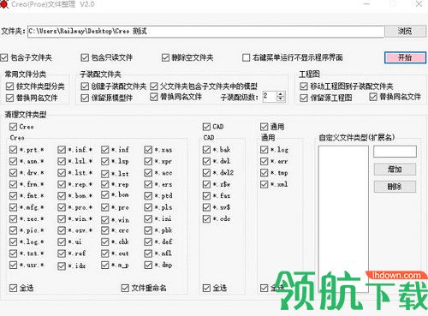428x316 pixels.
Task: Toggle 包含子文件夹 checkbox
Action: point(4,57)
